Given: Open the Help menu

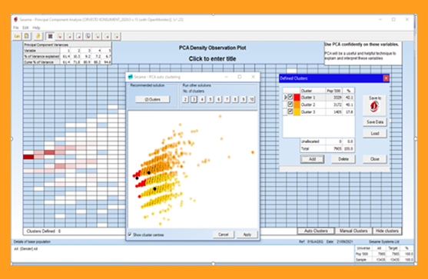Looking at the screenshot, I should coord(36,28).
